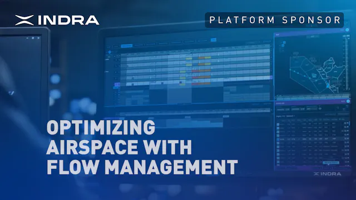
Task: Click the FLOW MANAGEMENT headline line
Action: 142,167
